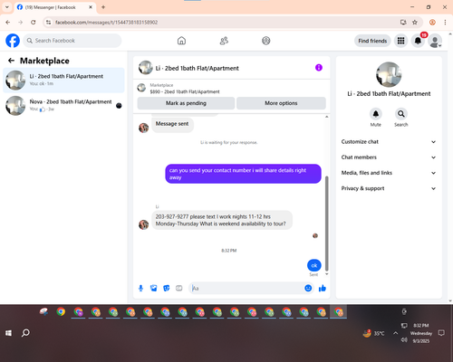
Task: Click the chat scroll down arrow
Action: click(x=327, y=274)
